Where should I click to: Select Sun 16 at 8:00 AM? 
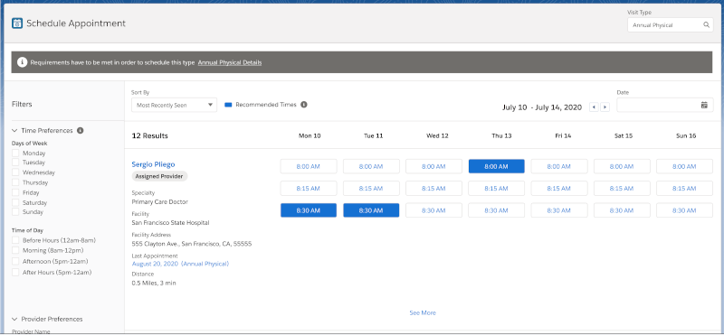[684, 166]
